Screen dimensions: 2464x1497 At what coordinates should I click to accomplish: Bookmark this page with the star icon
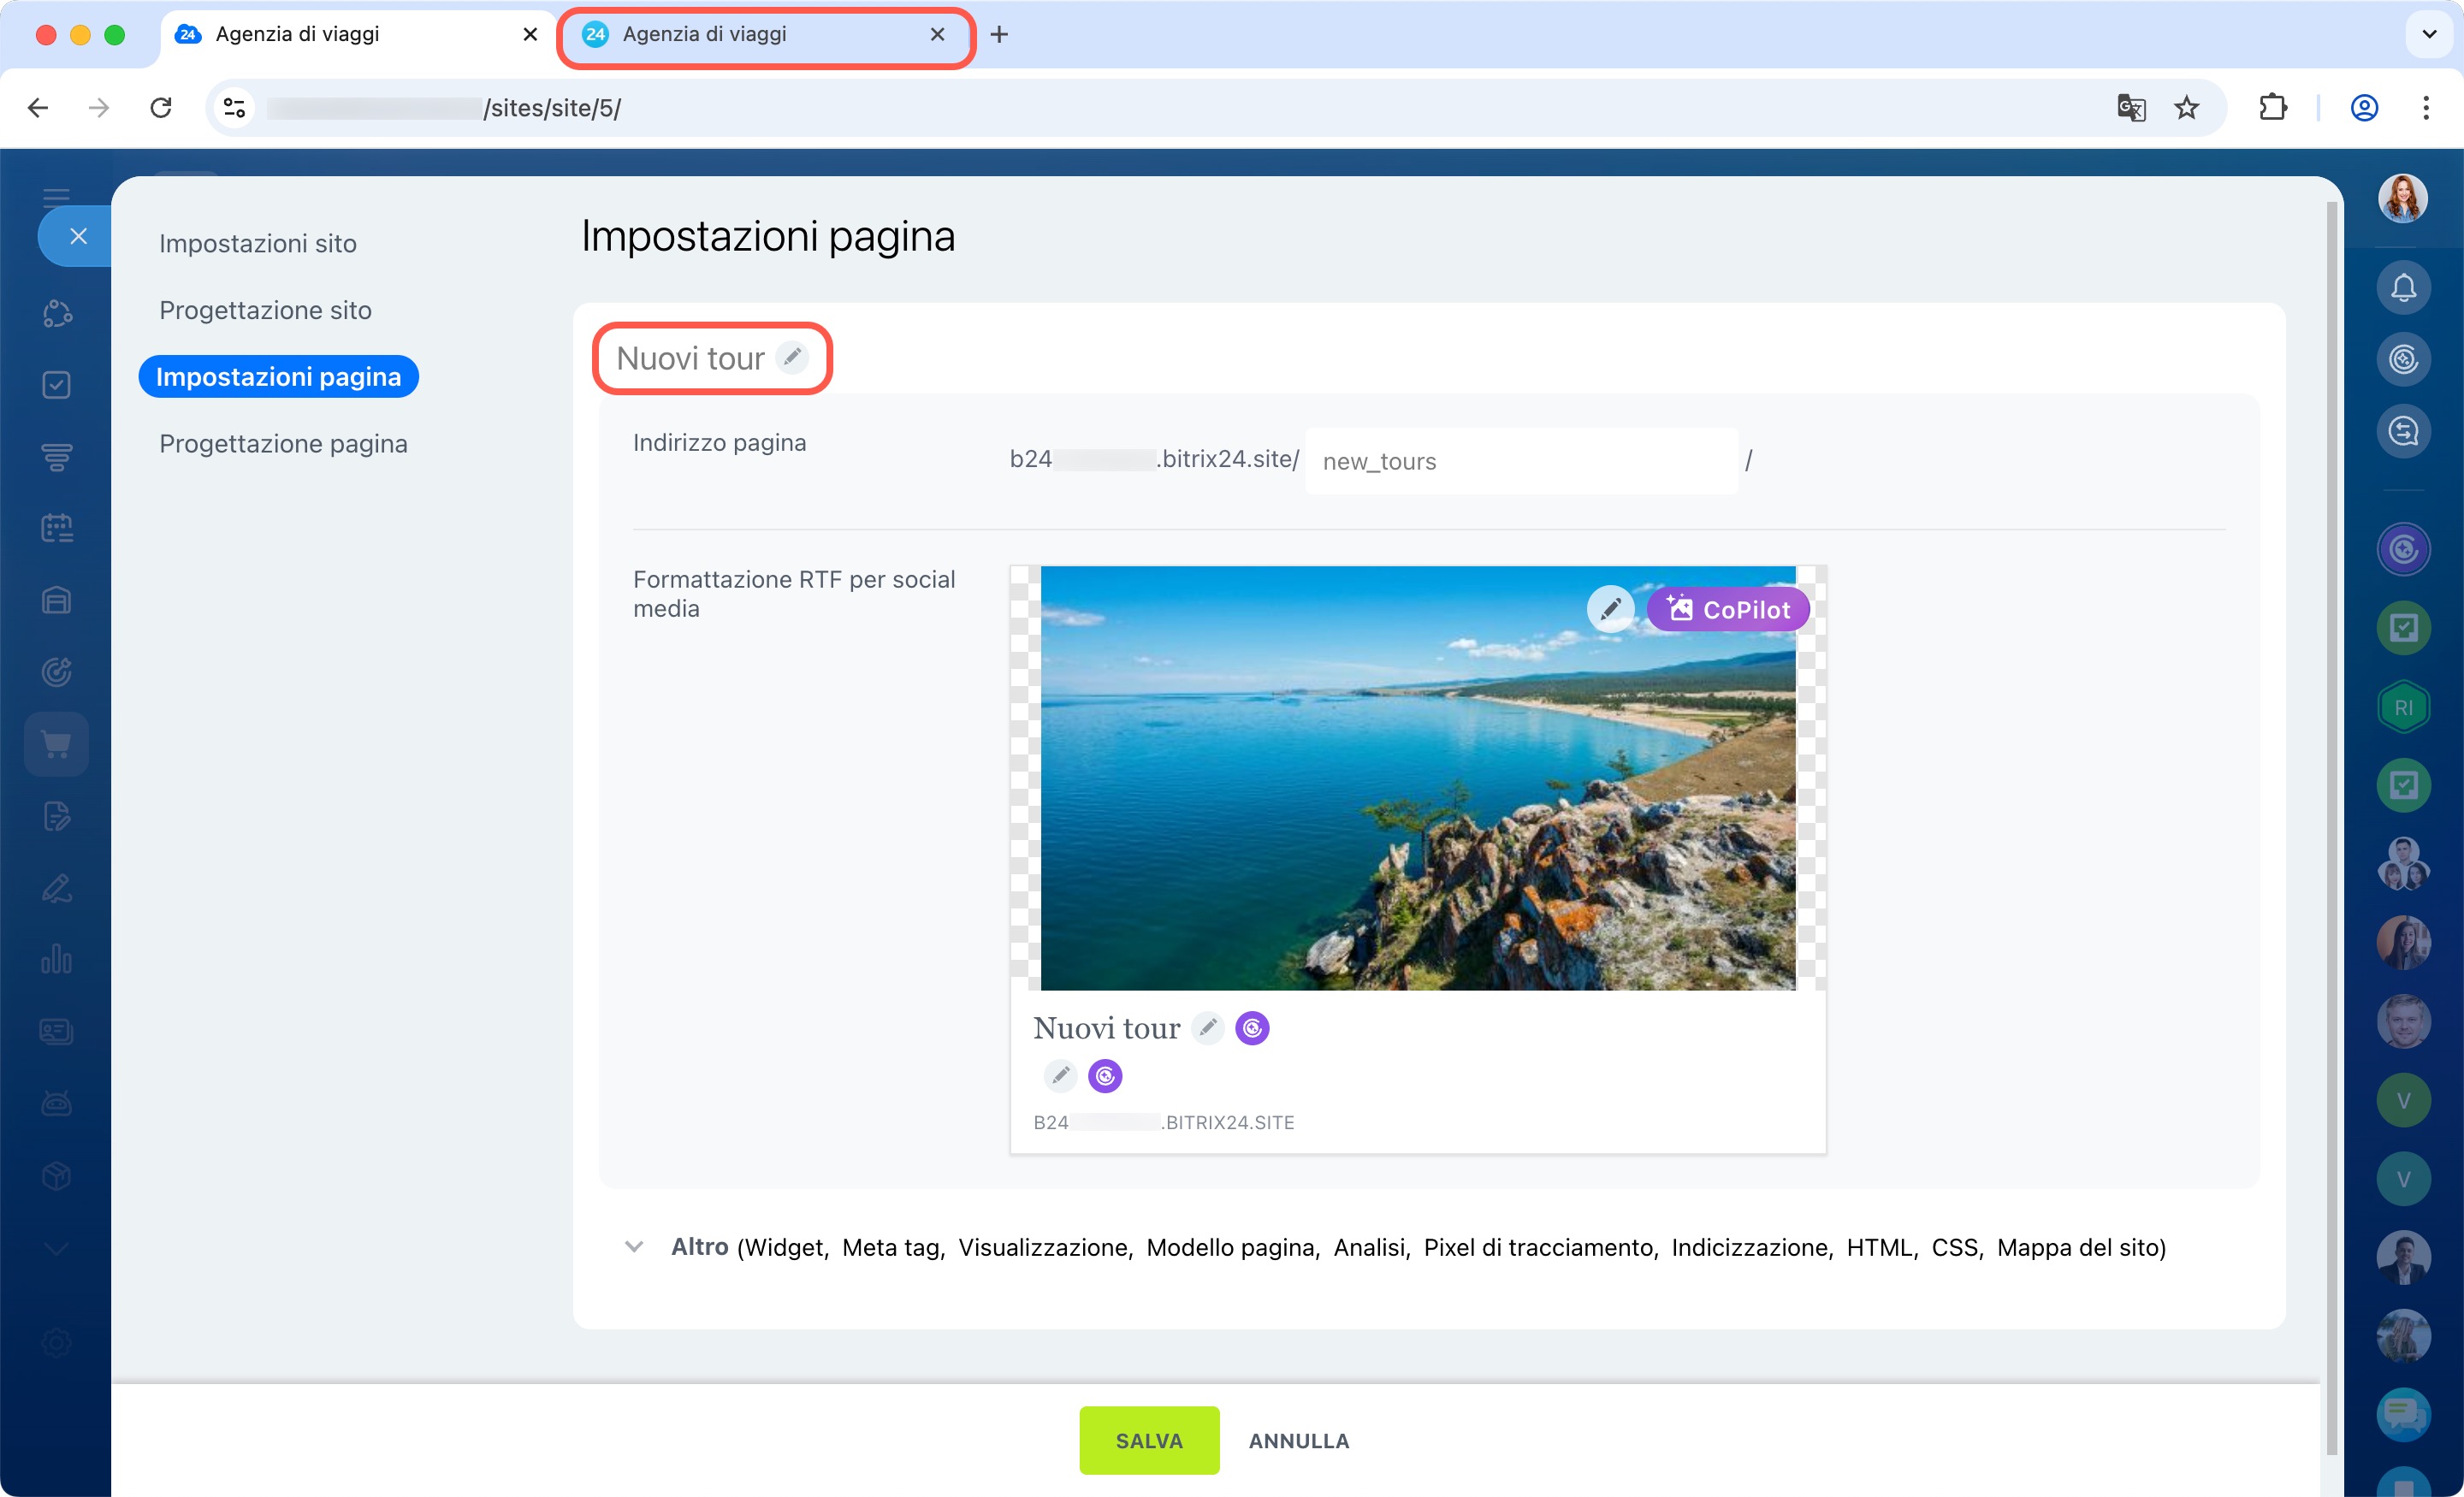tap(2187, 108)
